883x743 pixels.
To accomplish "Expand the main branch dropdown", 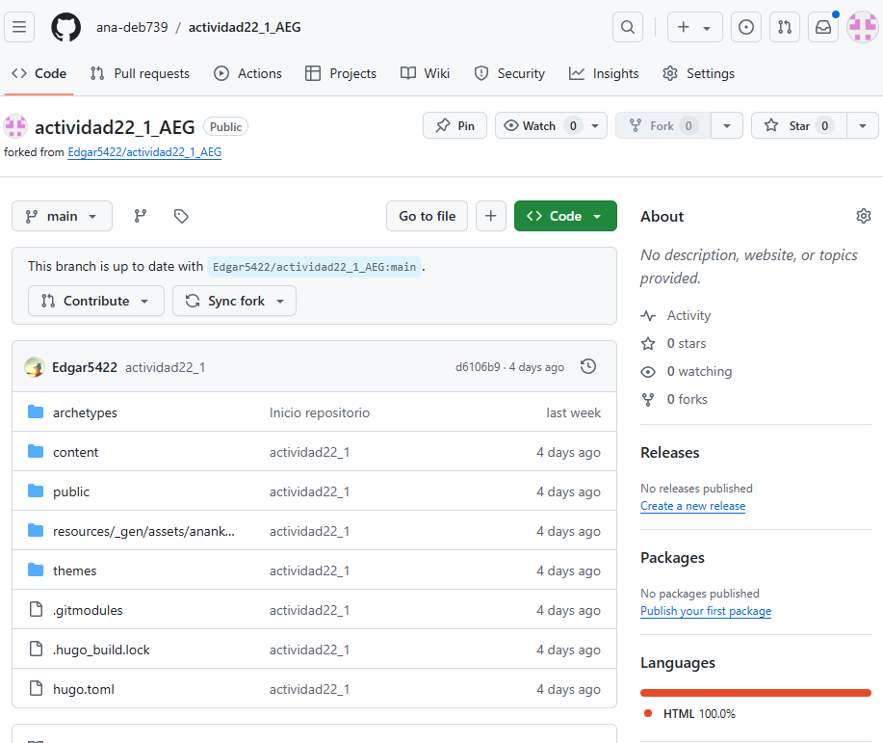I will [x=62, y=216].
